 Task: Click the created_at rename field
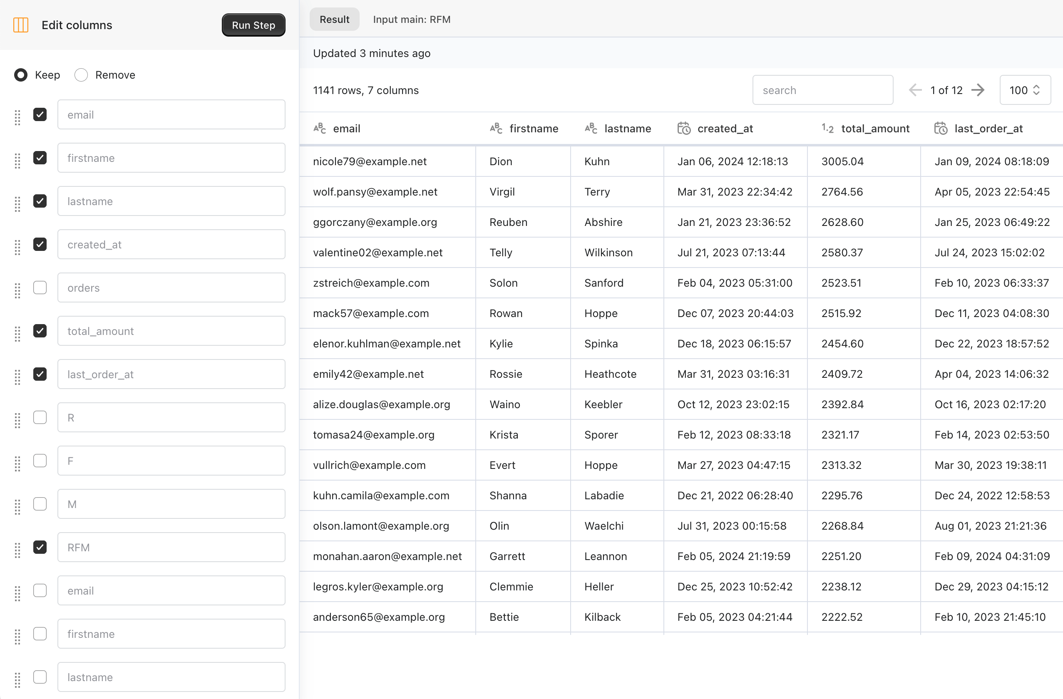[x=171, y=245]
